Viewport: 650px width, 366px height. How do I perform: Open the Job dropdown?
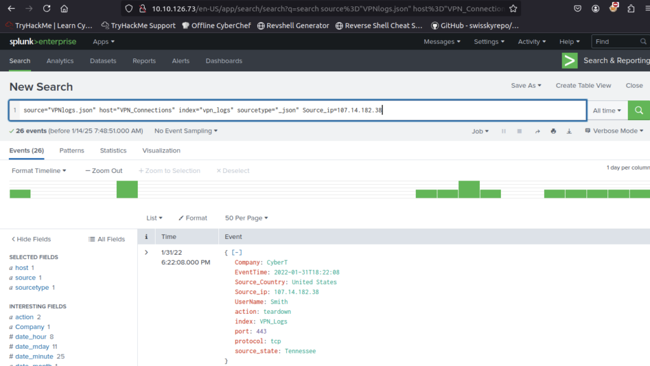[480, 131]
